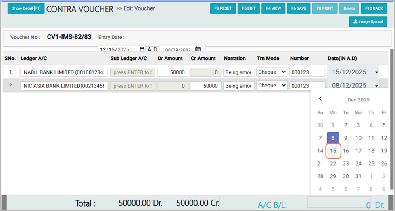Open date dropdown arrow for row 2
Viewport: 395px width, 211px height.
point(376,86)
